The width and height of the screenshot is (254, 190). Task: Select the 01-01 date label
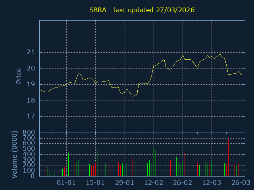tap(66, 183)
